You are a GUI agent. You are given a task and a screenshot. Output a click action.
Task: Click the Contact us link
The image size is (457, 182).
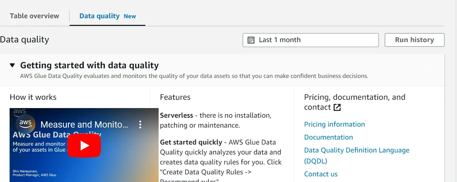pyautogui.click(x=321, y=174)
